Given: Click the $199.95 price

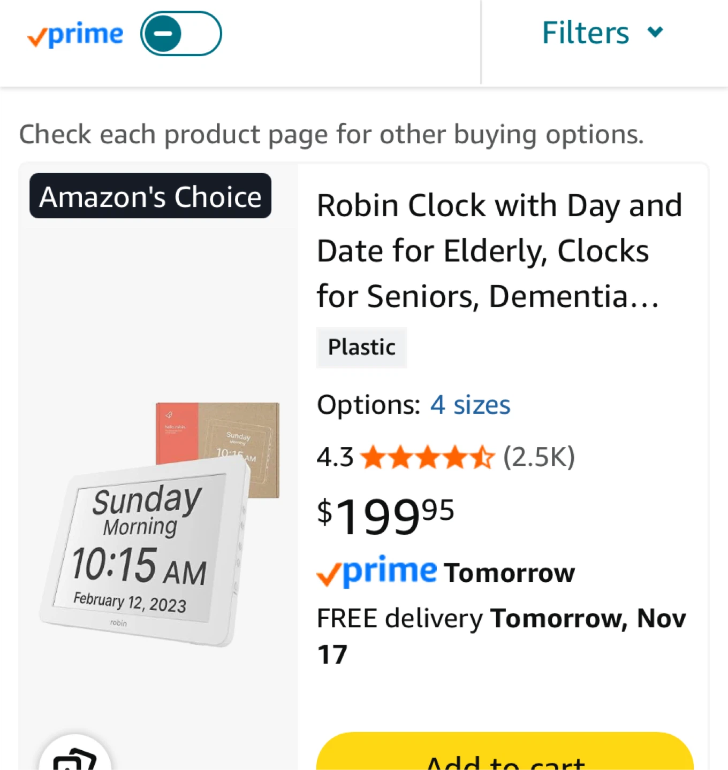Looking at the screenshot, I should point(385,515).
